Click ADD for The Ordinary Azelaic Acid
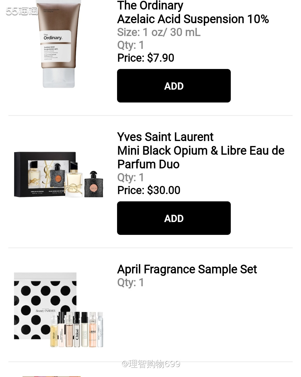 coord(174,86)
